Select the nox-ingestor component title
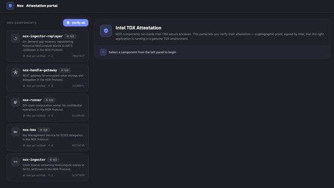Image resolution: width=334 pixels, height=188 pixels. 34,159
